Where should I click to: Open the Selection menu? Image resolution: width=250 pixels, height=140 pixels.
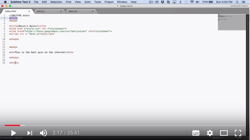coord(56,2)
